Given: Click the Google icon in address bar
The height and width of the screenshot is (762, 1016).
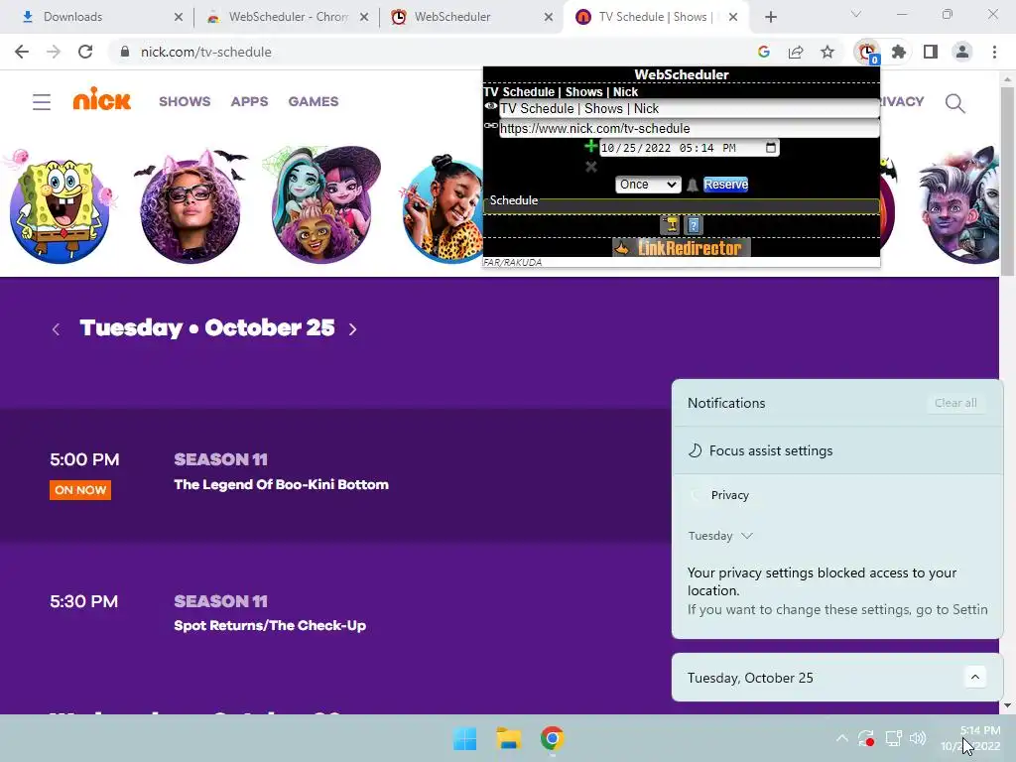Looking at the screenshot, I should 764,52.
